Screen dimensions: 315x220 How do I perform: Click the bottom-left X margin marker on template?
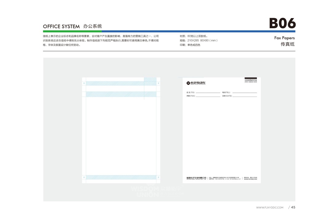click(84, 177)
